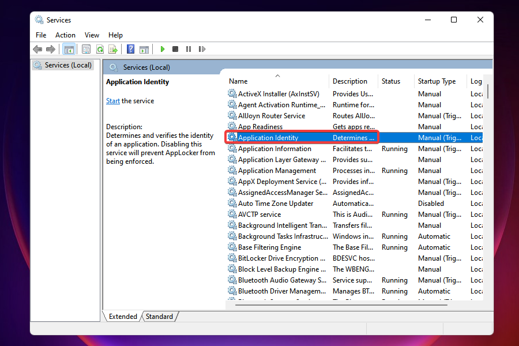Open Properties toolbar icon

86,50
